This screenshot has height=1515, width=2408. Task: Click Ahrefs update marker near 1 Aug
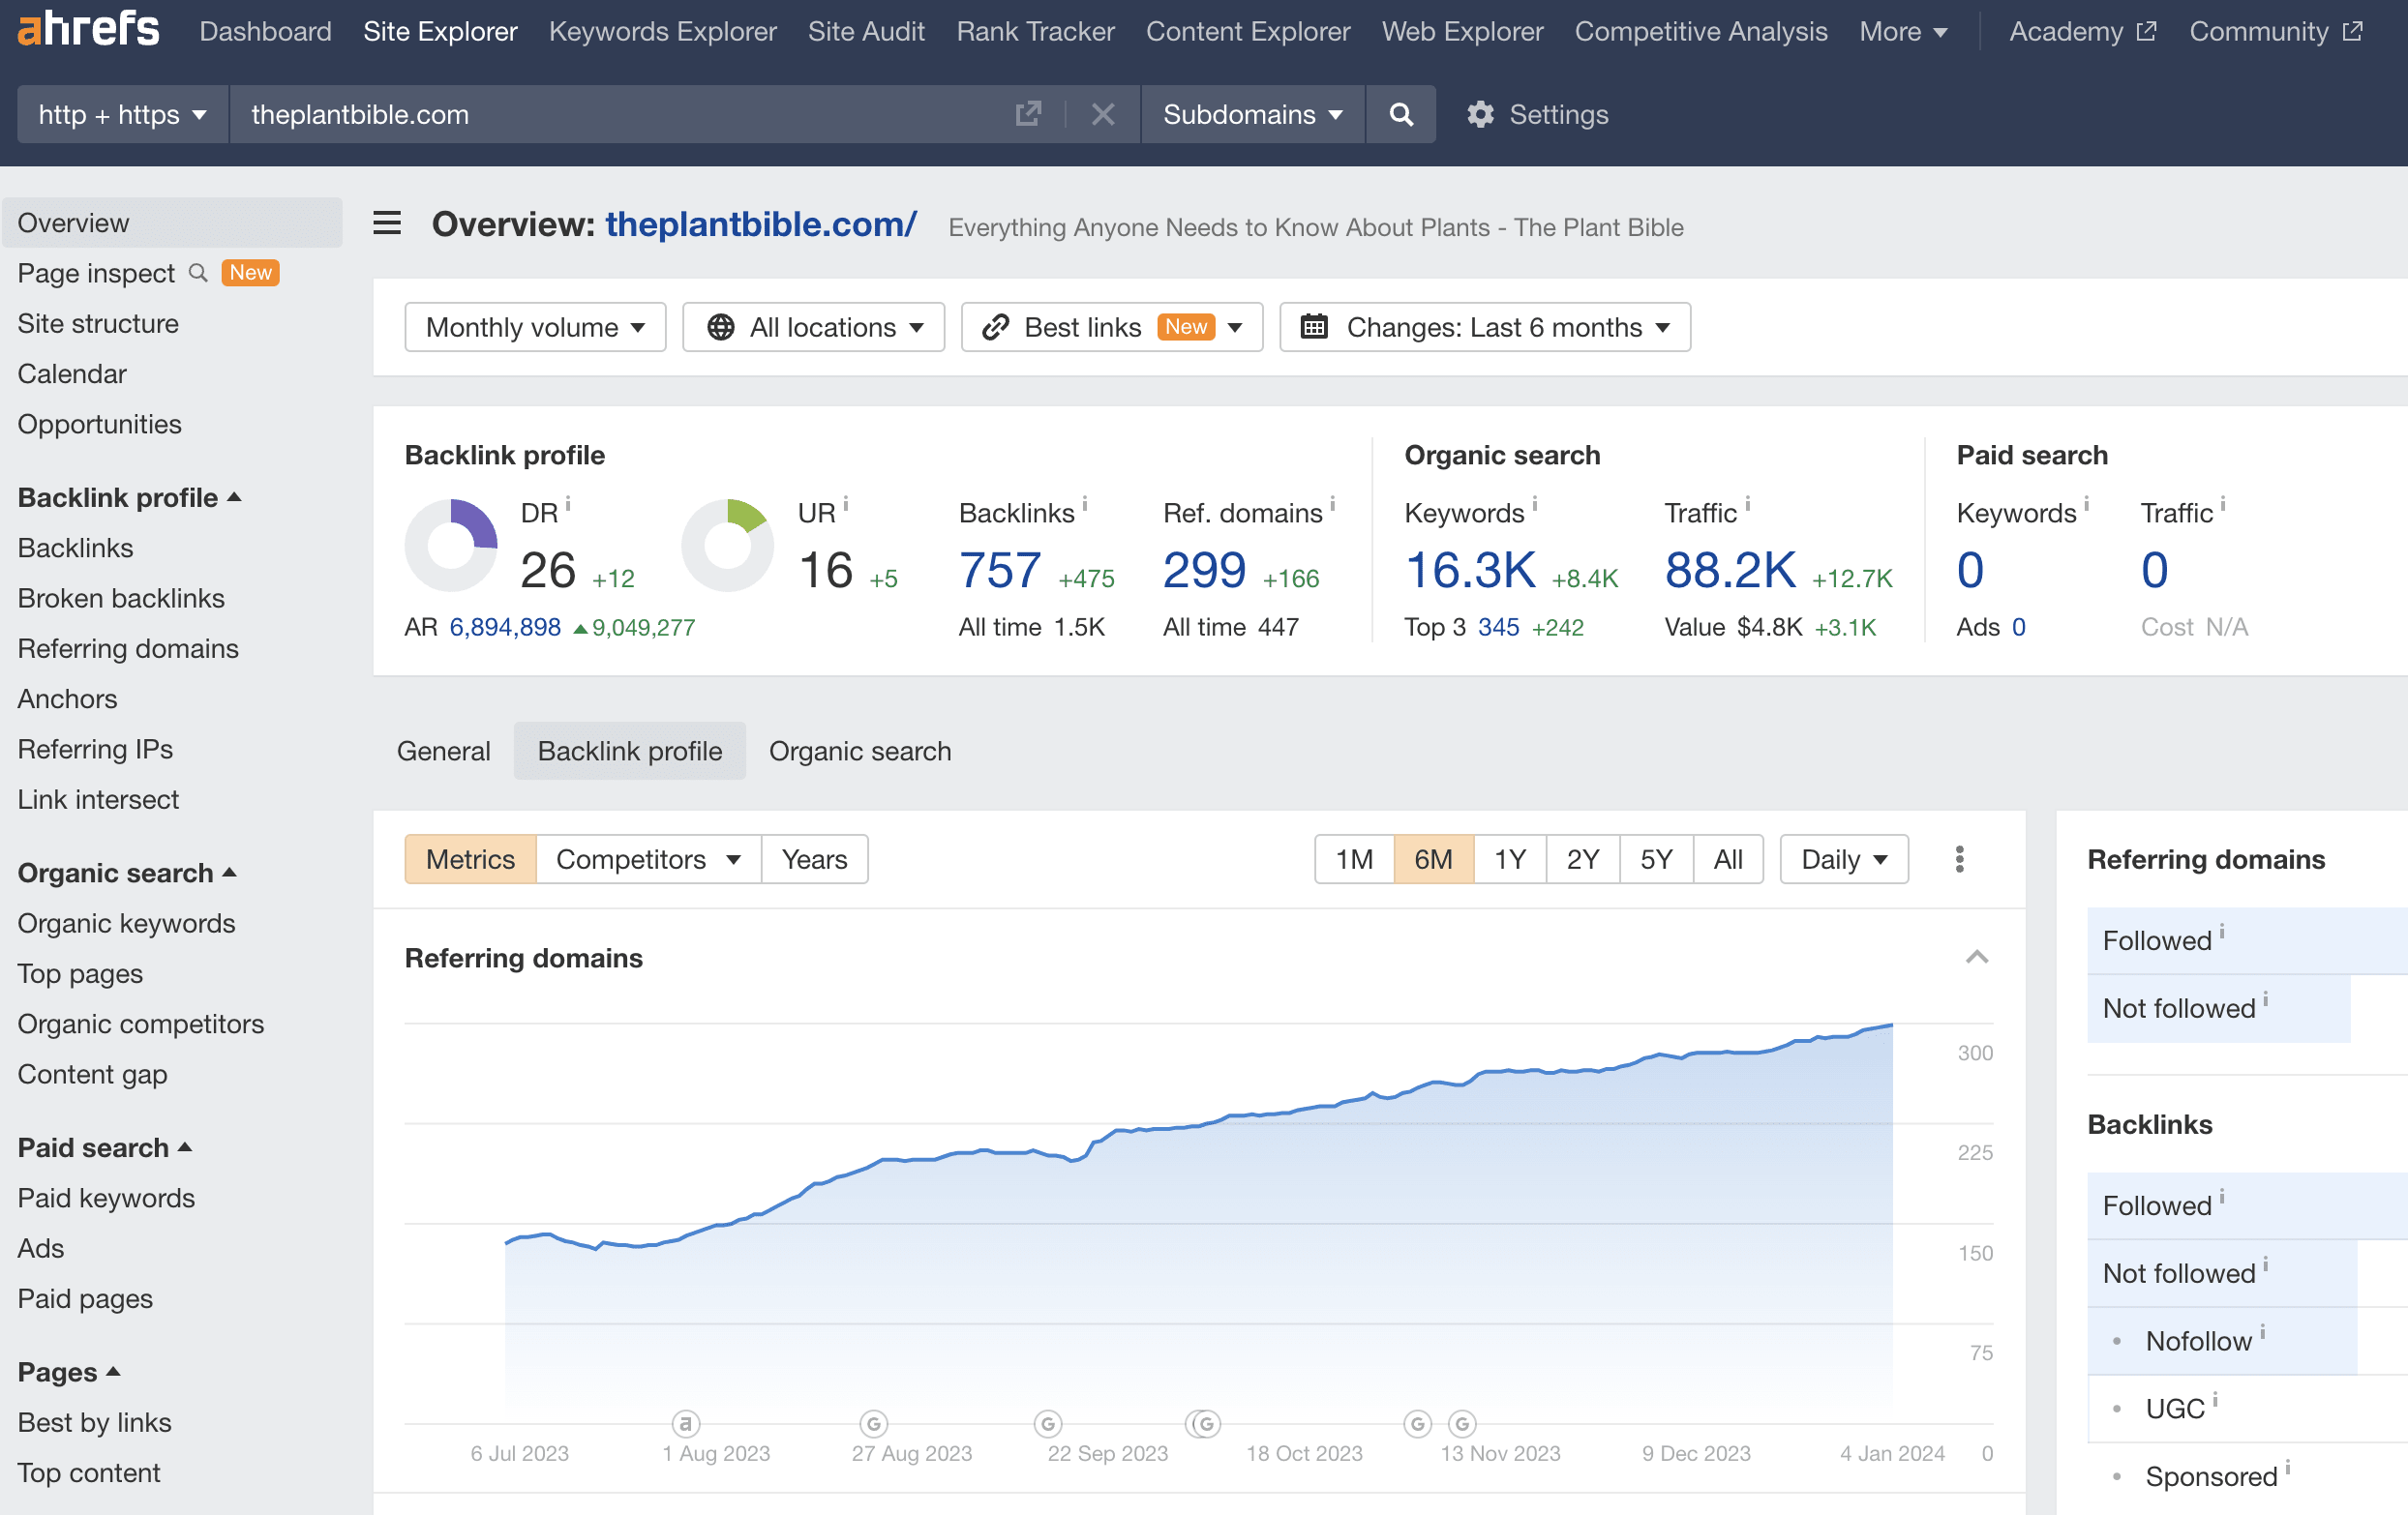pyautogui.click(x=685, y=1423)
